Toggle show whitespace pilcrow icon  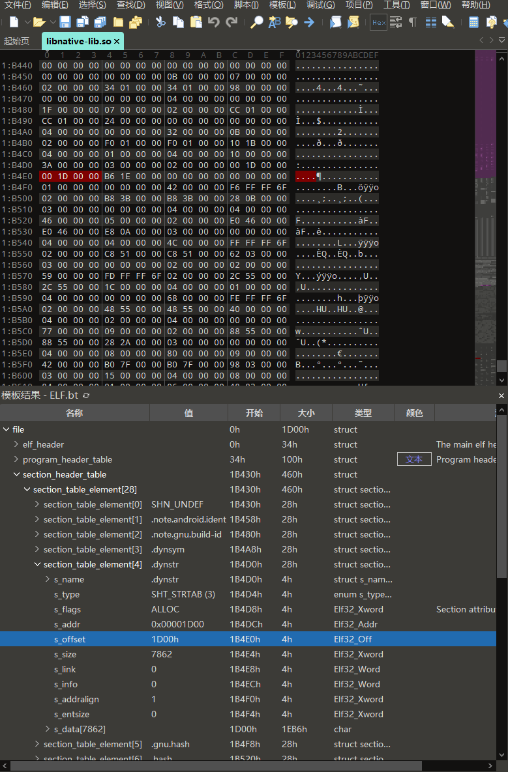pos(413,22)
